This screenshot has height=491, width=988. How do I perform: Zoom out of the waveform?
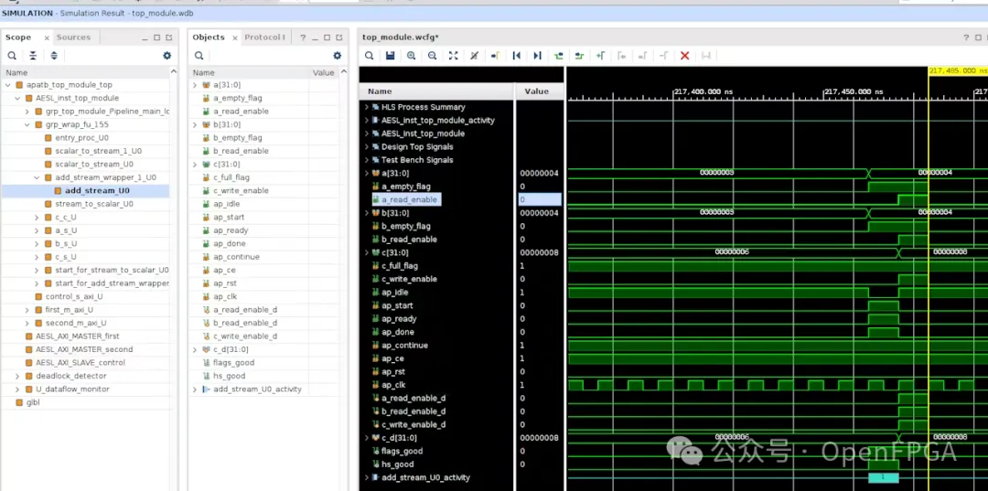[x=432, y=56]
